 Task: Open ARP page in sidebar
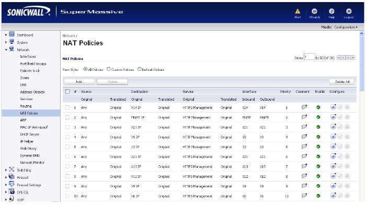click(x=23, y=120)
